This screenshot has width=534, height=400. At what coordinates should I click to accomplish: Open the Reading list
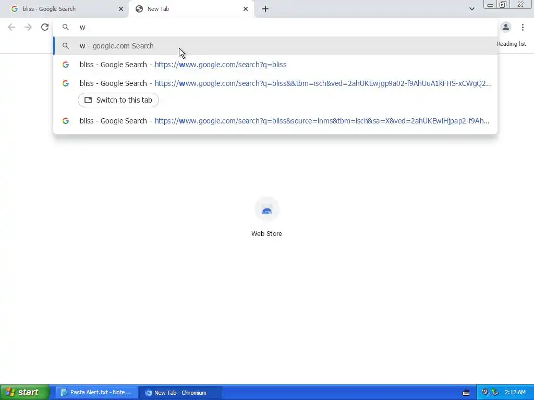[x=511, y=44]
